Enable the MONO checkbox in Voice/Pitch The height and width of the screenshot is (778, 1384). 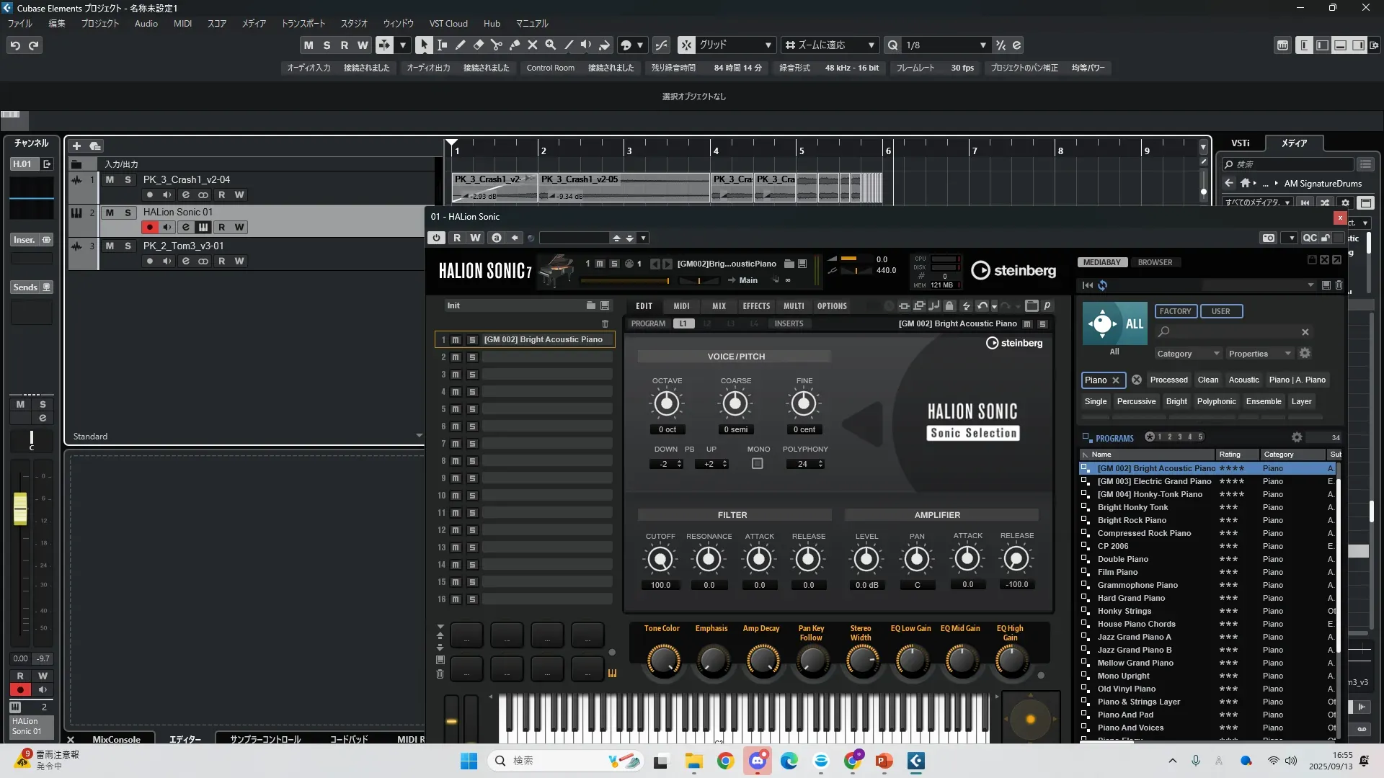(757, 465)
